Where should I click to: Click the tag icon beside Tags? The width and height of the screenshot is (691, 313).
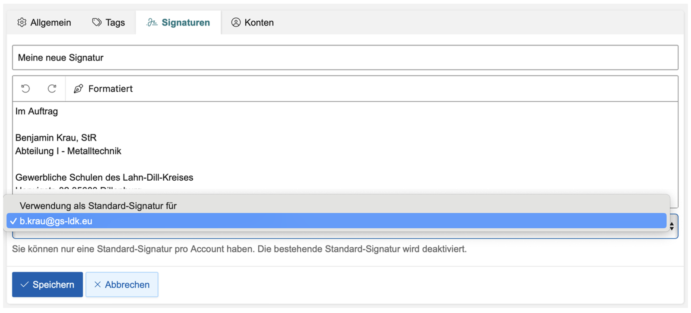click(97, 22)
